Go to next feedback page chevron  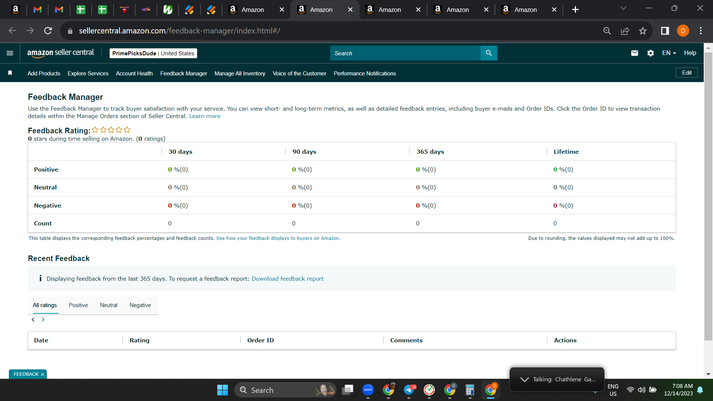pyautogui.click(x=43, y=320)
